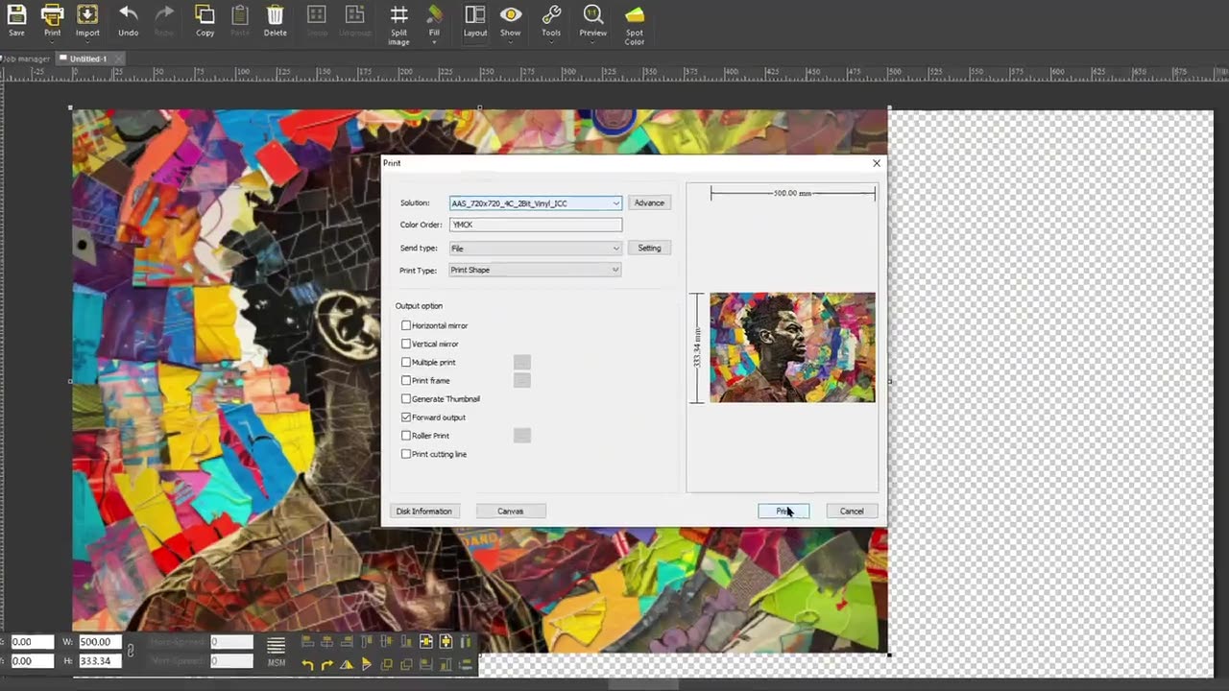The width and height of the screenshot is (1229, 691).
Task: Undo the last action
Action: (128, 20)
